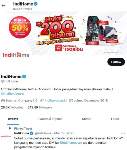Open the promotional header banner image
Image resolution: width=127 pixels, height=150 pixels.
click(x=63, y=33)
